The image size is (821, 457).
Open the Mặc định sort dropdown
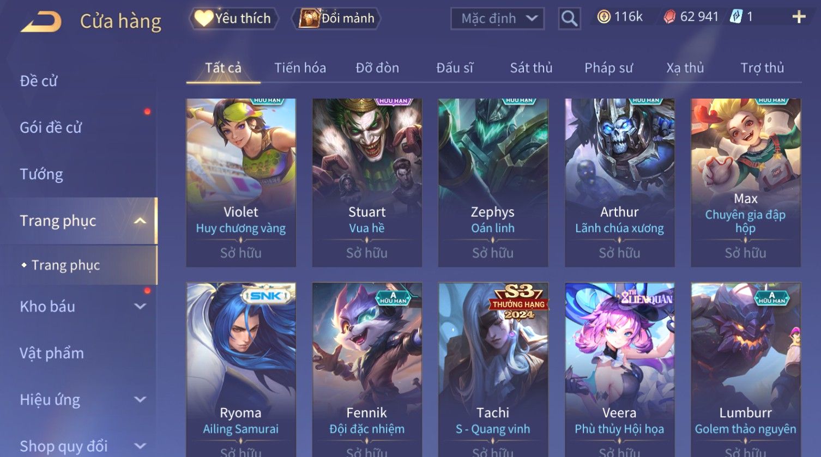[x=497, y=19]
